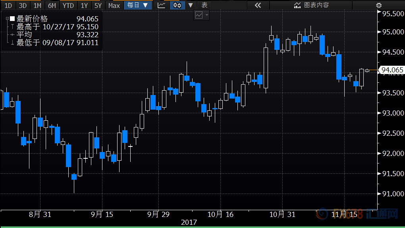Click the 93.000 y-axis label
Image resolution: width=405 pixels, height=228 pixels.
[x=393, y=113]
